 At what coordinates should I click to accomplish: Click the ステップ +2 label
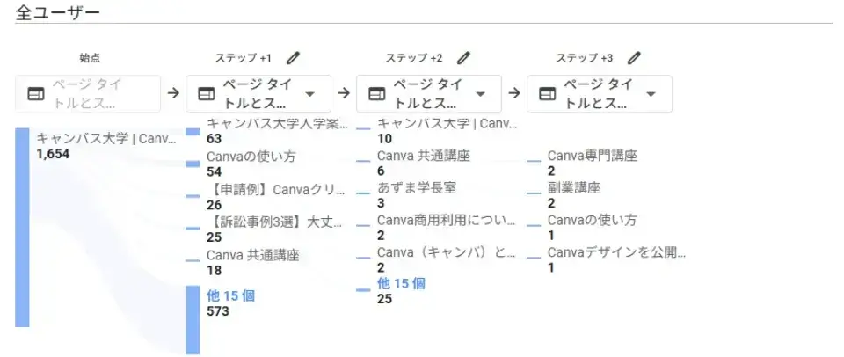click(414, 58)
